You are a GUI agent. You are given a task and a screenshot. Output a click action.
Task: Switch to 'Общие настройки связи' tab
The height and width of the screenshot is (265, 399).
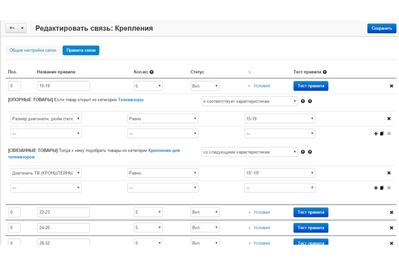(33, 50)
